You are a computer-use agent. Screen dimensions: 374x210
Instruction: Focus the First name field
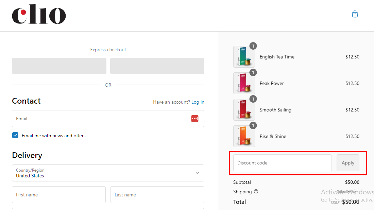pyautogui.click(x=59, y=195)
